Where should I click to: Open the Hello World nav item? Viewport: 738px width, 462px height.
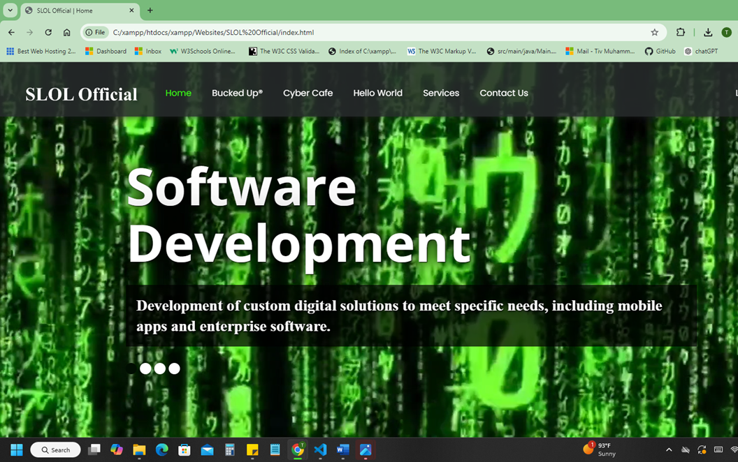click(x=378, y=93)
